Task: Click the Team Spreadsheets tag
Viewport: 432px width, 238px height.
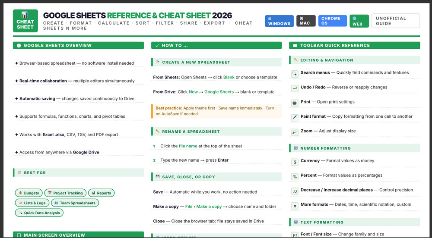Action: (x=75, y=203)
